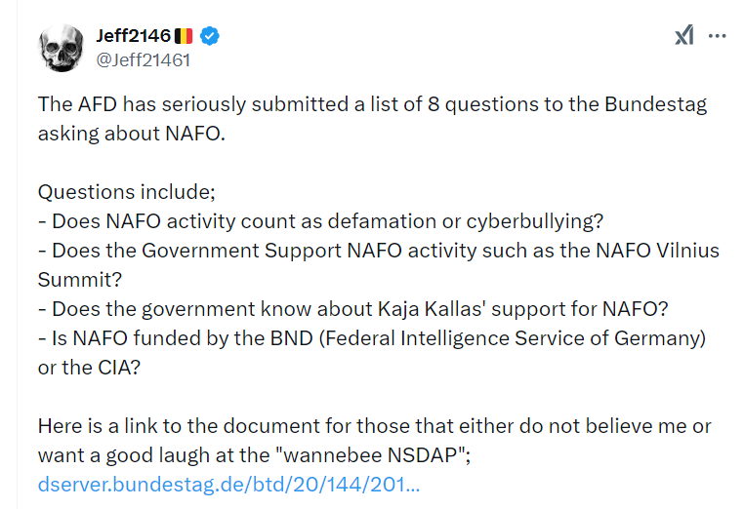The width and height of the screenshot is (744, 509).
Task: Click the skull profile avatar
Action: (62, 48)
